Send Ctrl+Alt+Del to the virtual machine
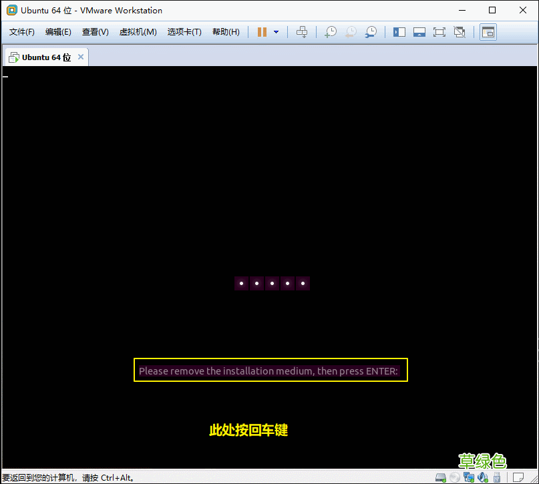This screenshot has width=539, height=484. tap(302, 32)
